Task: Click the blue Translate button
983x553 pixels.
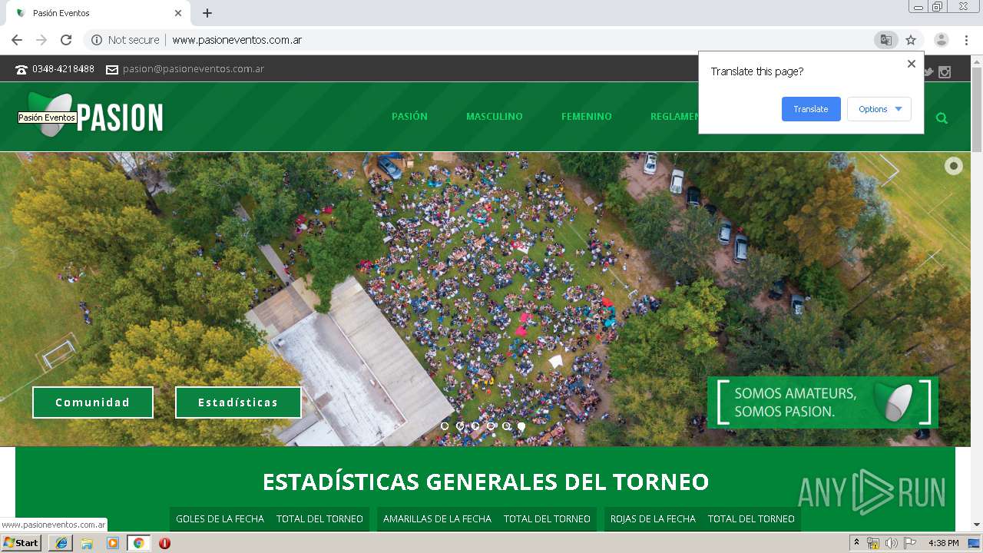Action: click(811, 109)
